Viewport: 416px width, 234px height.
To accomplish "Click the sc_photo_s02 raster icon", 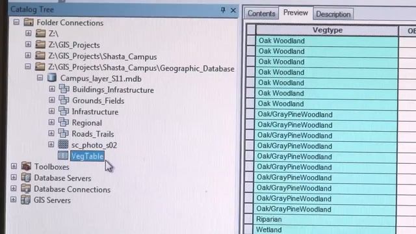I will (63, 144).
